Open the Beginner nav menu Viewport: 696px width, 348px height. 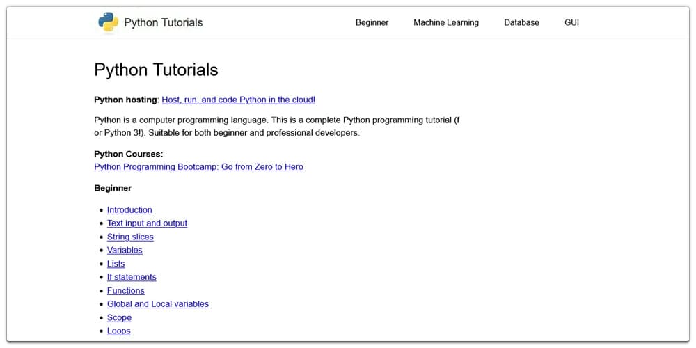(372, 23)
